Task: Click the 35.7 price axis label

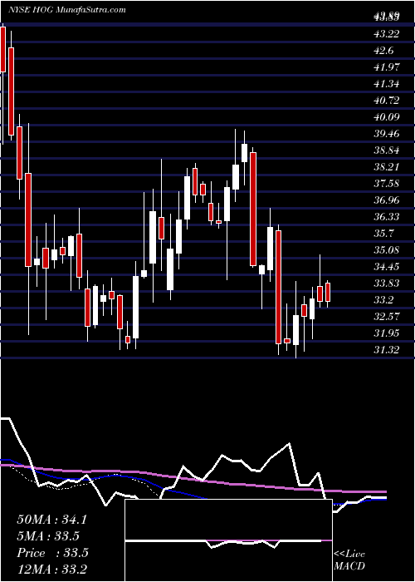Action: [384, 234]
